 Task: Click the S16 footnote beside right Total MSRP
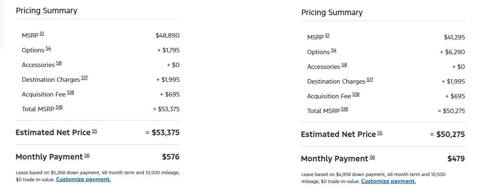(345, 109)
